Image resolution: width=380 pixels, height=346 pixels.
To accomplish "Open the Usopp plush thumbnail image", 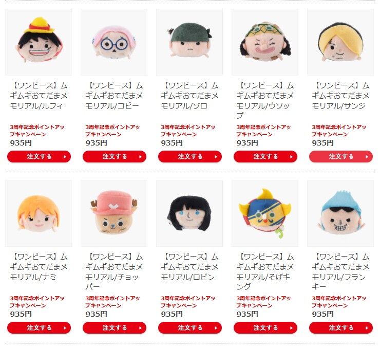I will (265, 42).
